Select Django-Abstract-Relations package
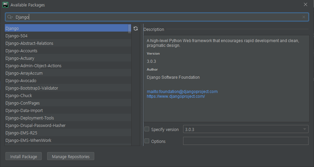 click(68, 43)
